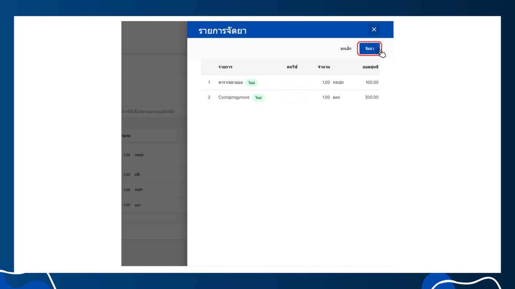Click the 1.00 AMP row in the dimmed background list

(154, 190)
